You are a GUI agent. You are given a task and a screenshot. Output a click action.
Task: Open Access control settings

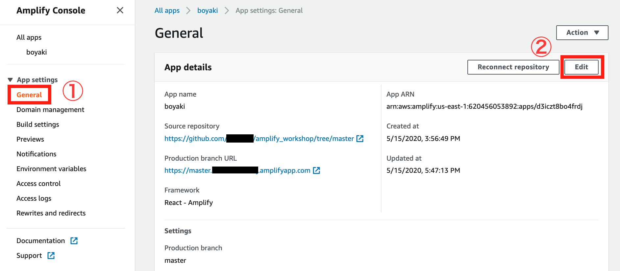tap(38, 184)
